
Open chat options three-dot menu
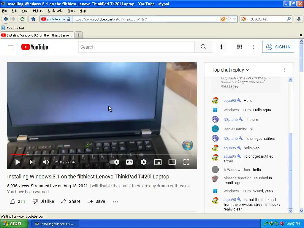coord(285,70)
